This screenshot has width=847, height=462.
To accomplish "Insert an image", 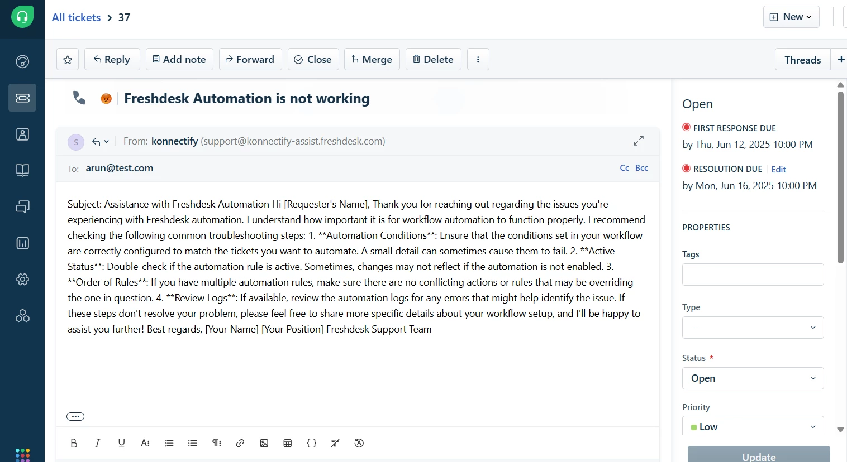I will (x=264, y=443).
